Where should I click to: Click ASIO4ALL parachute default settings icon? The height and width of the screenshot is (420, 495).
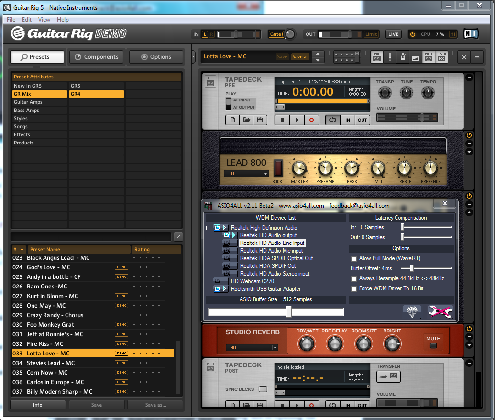tap(412, 312)
